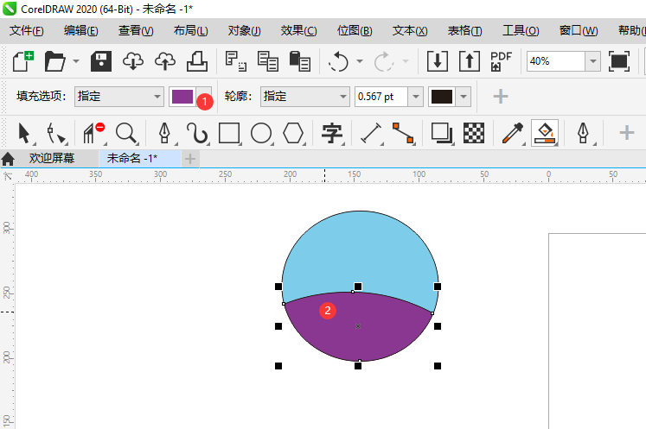Select the Artistic Media swirl tool
646x429 pixels.
tap(197, 133)
